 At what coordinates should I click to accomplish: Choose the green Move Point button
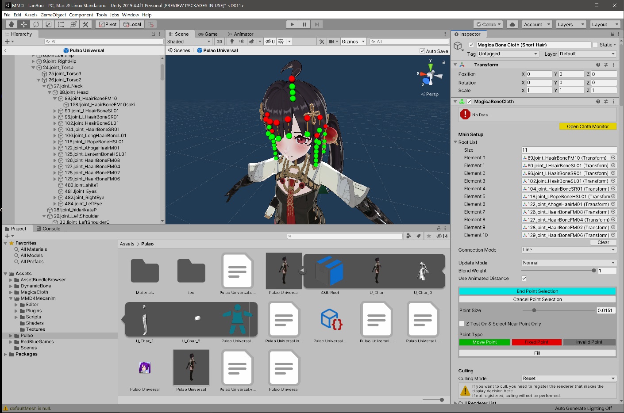pyautogui.click(x=485, y=342)
